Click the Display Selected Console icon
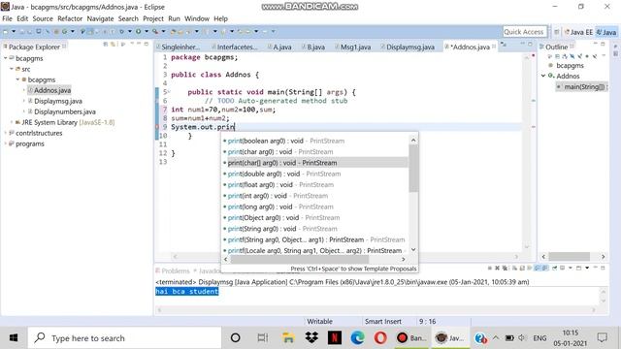 pos(562,269)
